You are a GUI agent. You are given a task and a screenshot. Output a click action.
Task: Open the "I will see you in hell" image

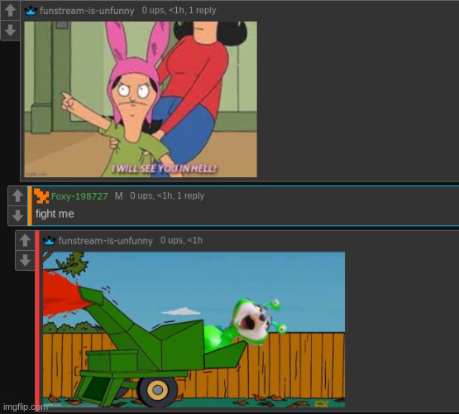pyautogui.click(x=141, y=99)
